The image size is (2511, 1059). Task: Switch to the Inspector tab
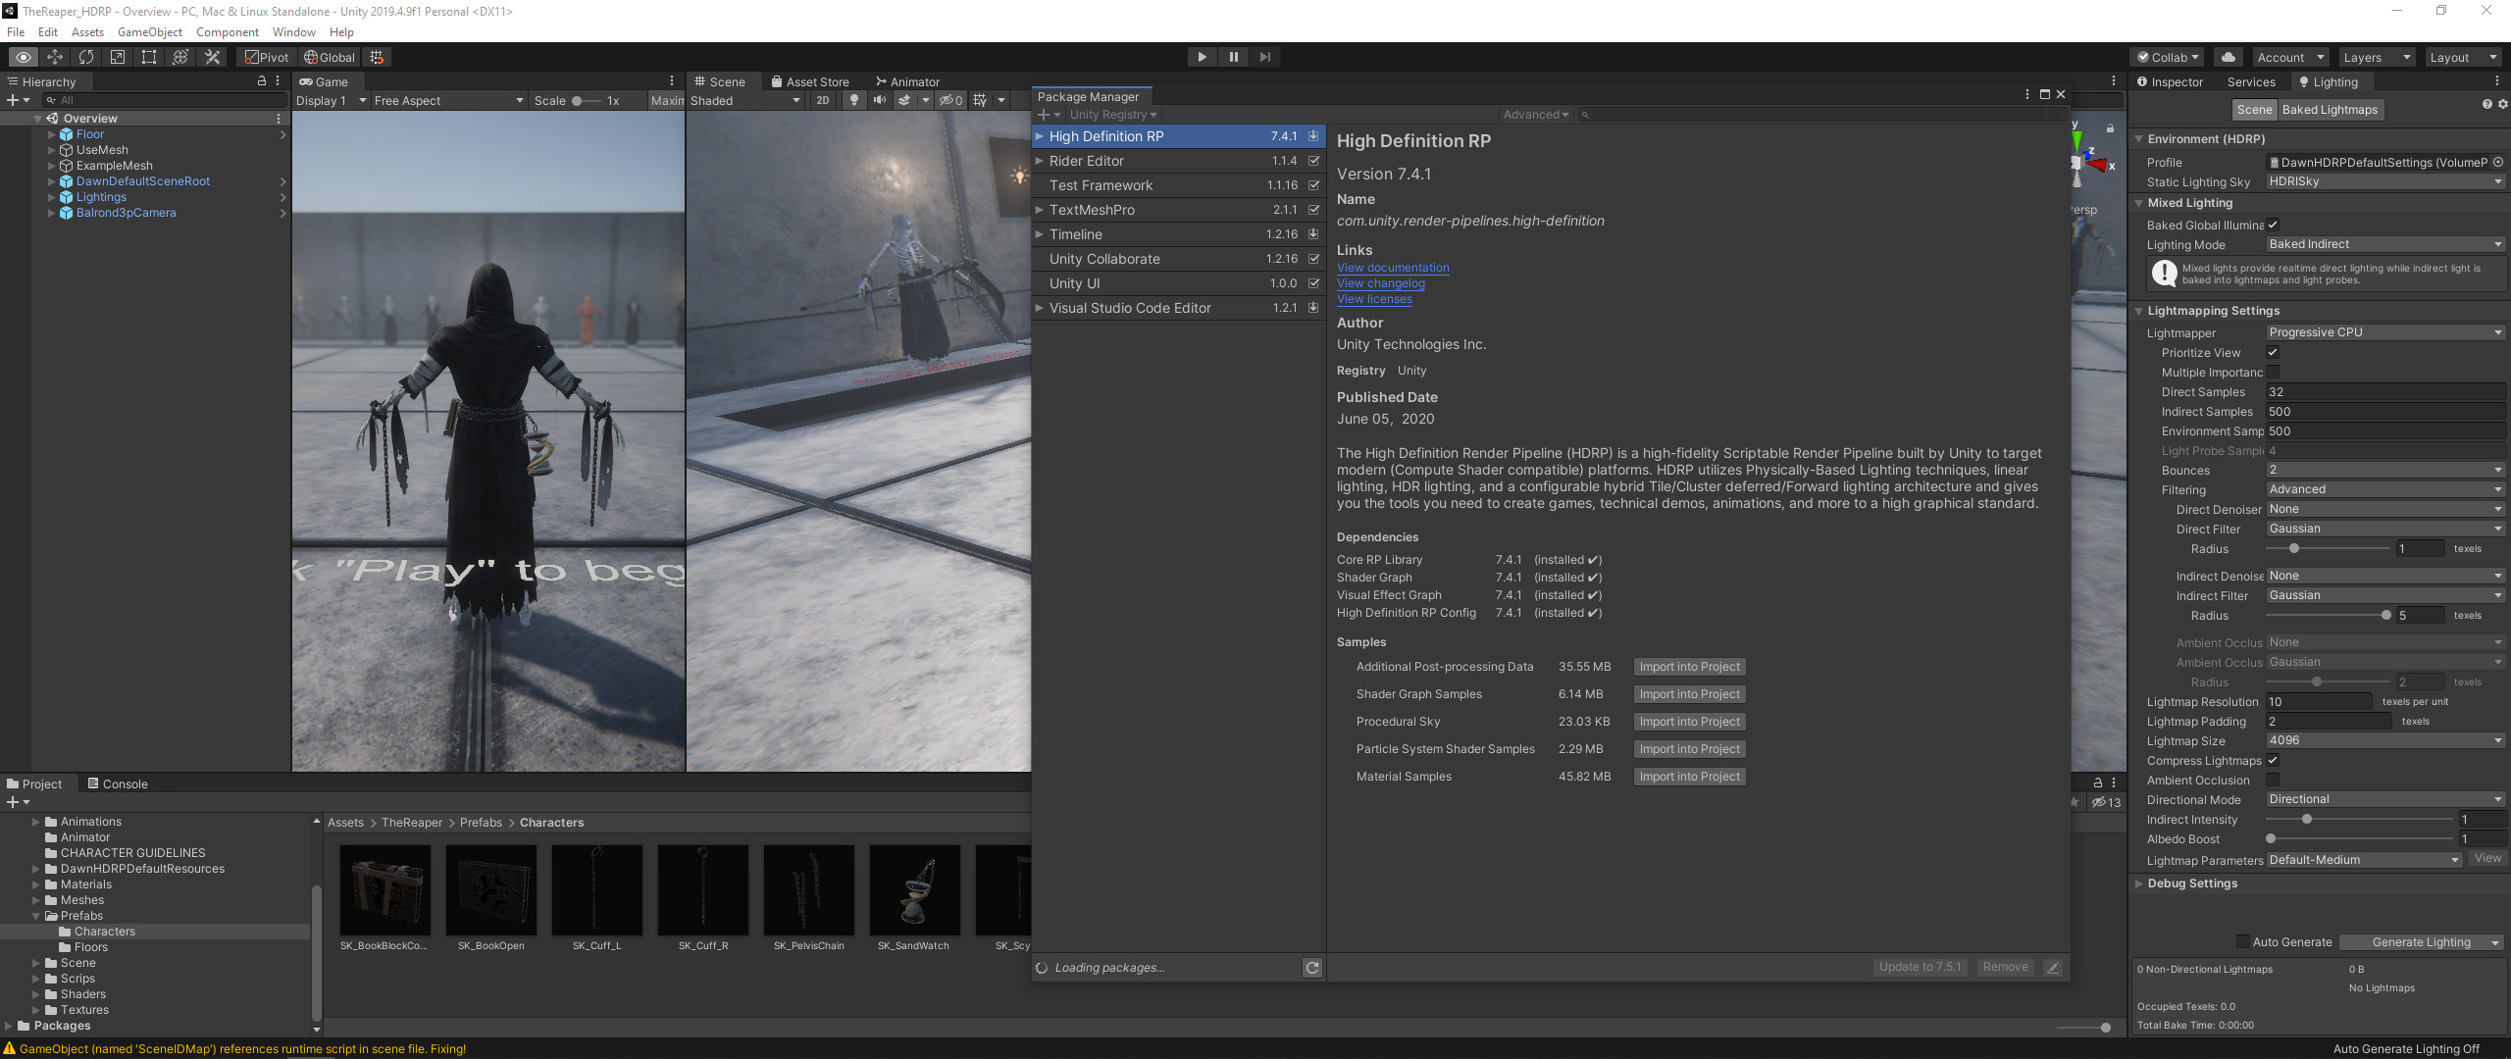tap(2170, 81)
